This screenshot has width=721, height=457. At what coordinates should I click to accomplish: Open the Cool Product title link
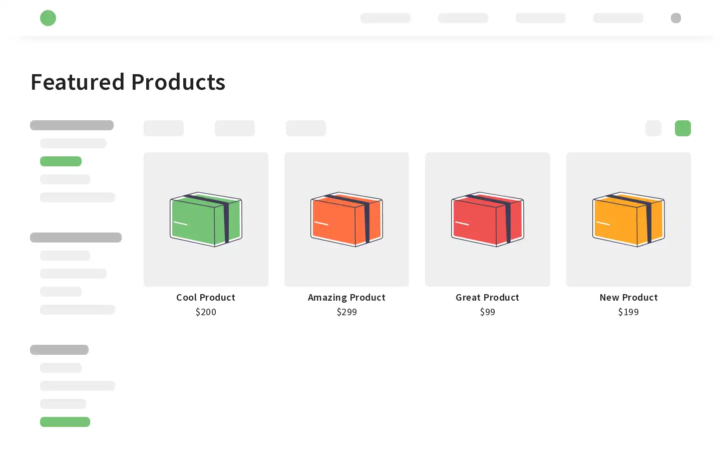[x=206, y=297]
